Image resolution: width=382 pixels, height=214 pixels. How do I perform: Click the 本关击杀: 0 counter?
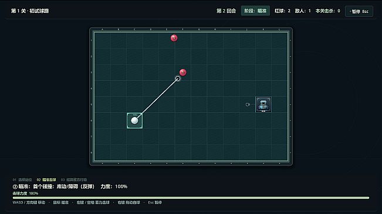pyautogui.click(x=327, y=11)
